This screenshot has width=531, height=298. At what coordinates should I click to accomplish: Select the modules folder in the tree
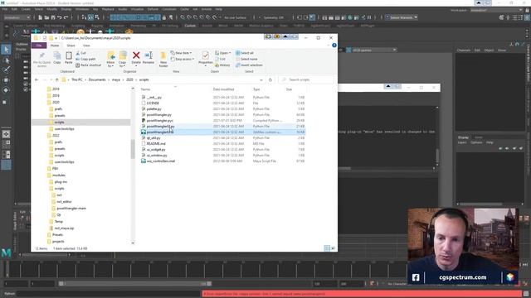click(x=59, y=175)
